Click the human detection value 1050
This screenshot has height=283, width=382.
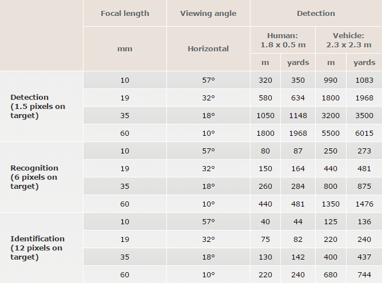[266, 115]
